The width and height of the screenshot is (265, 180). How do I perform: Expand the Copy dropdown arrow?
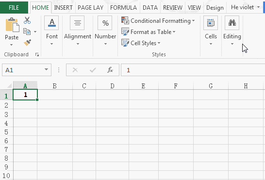coord(35,32)
